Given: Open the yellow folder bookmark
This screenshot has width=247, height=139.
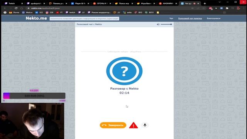Looking at the screenshot, I should 158,12.
